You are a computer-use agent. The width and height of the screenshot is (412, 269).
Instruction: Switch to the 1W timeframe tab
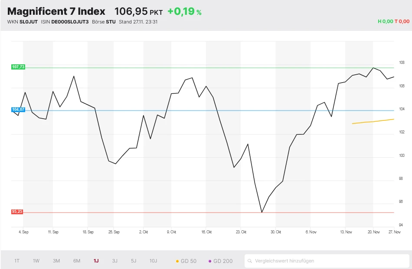click(36, 261)
